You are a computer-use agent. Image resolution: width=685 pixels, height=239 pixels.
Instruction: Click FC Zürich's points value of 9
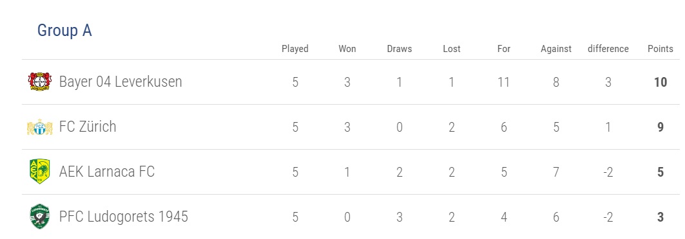pos(661,127)
